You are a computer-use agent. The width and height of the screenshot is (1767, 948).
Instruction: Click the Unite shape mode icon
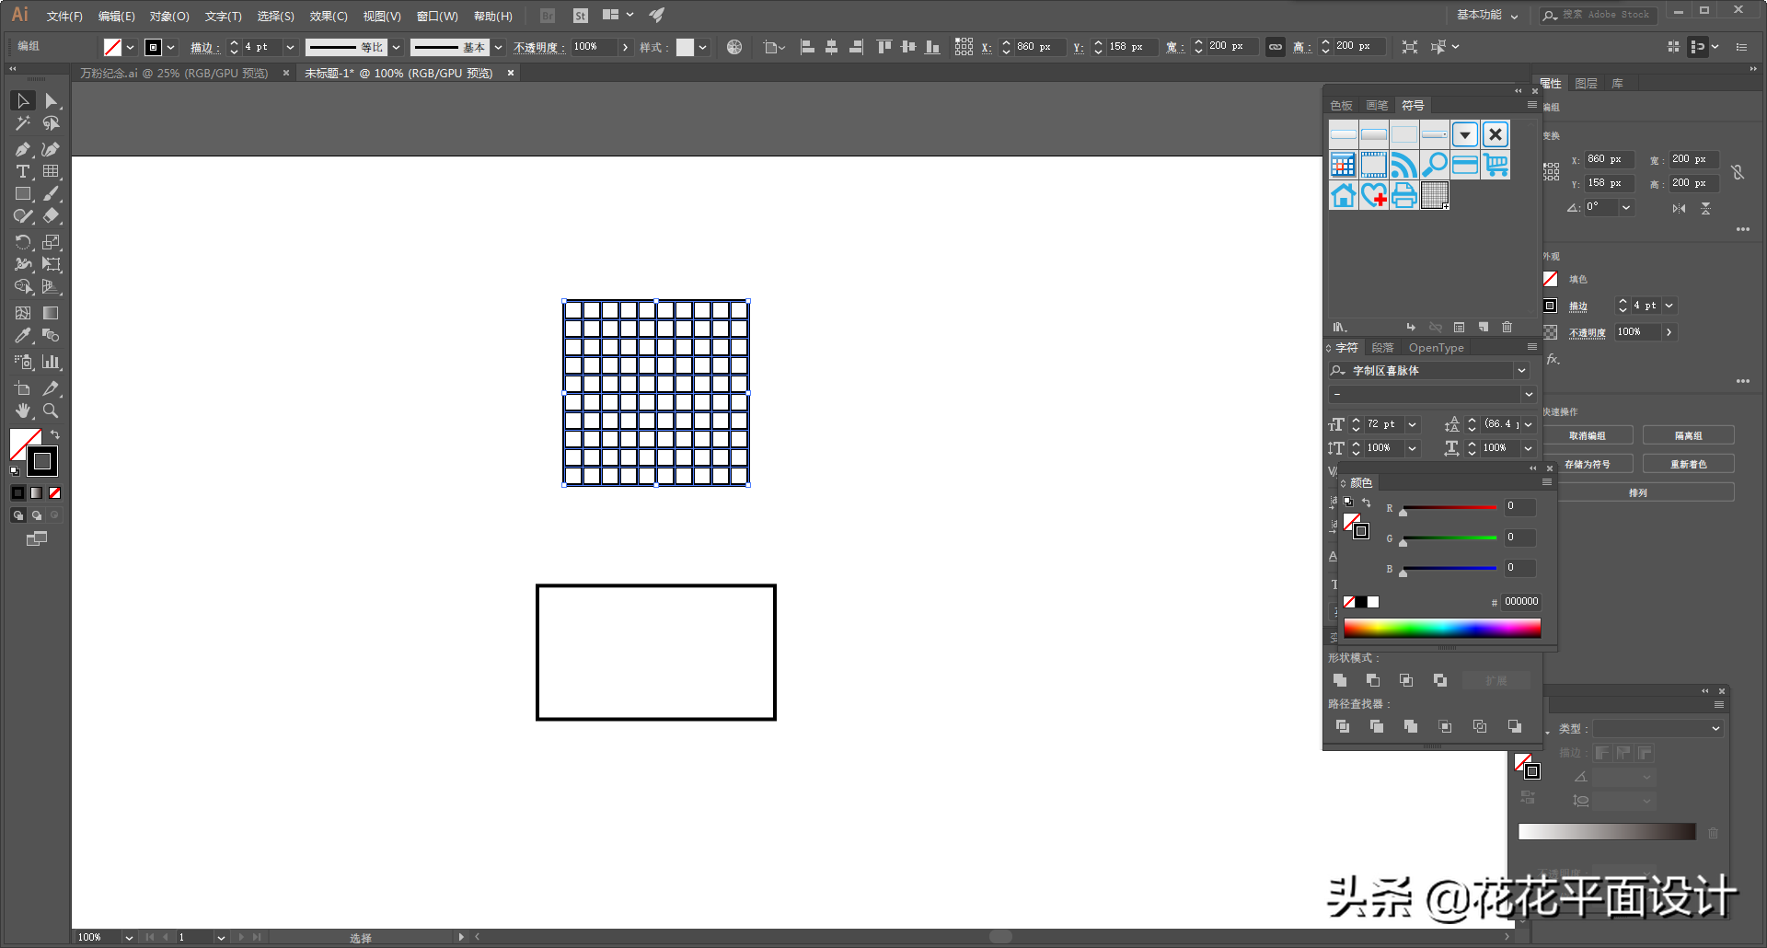tap(1340, 680)
